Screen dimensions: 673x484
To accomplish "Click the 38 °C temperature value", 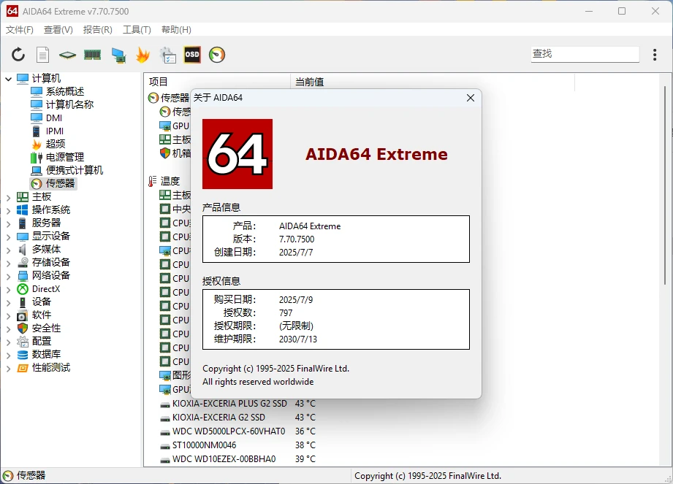I will [305, 445].
